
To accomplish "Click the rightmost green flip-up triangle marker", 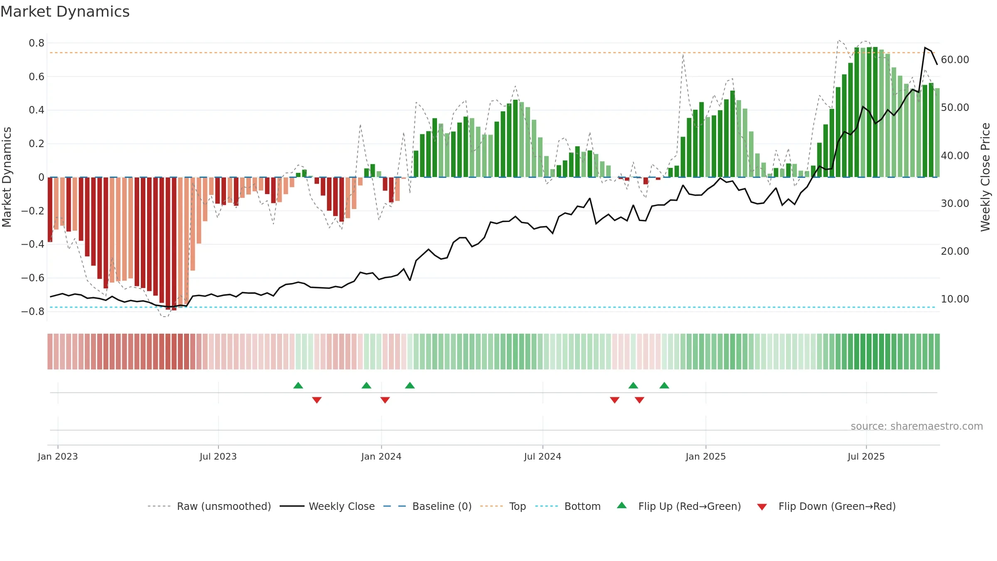I will [664, 385].
